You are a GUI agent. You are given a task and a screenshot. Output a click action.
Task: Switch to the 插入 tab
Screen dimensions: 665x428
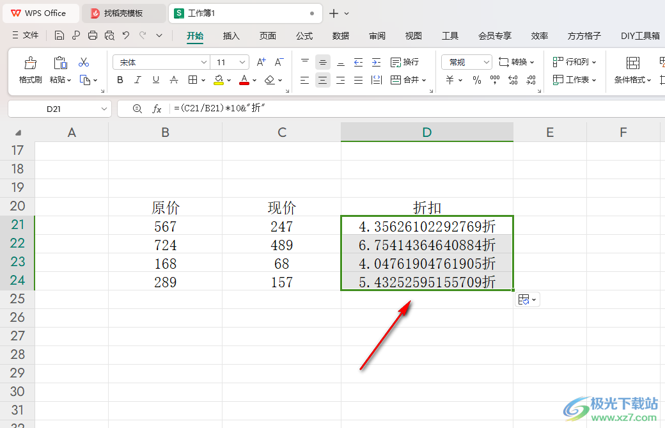coord(231,36)
